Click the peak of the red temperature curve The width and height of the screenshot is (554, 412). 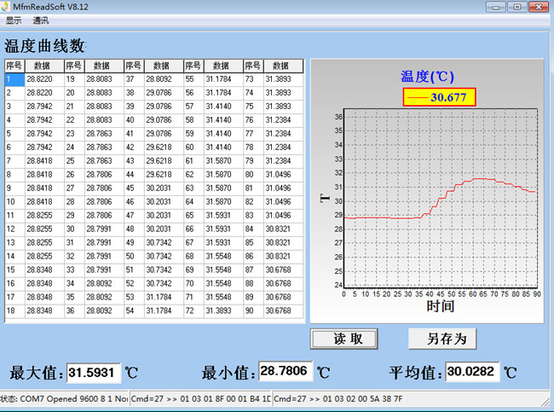(x=482, y=178)
